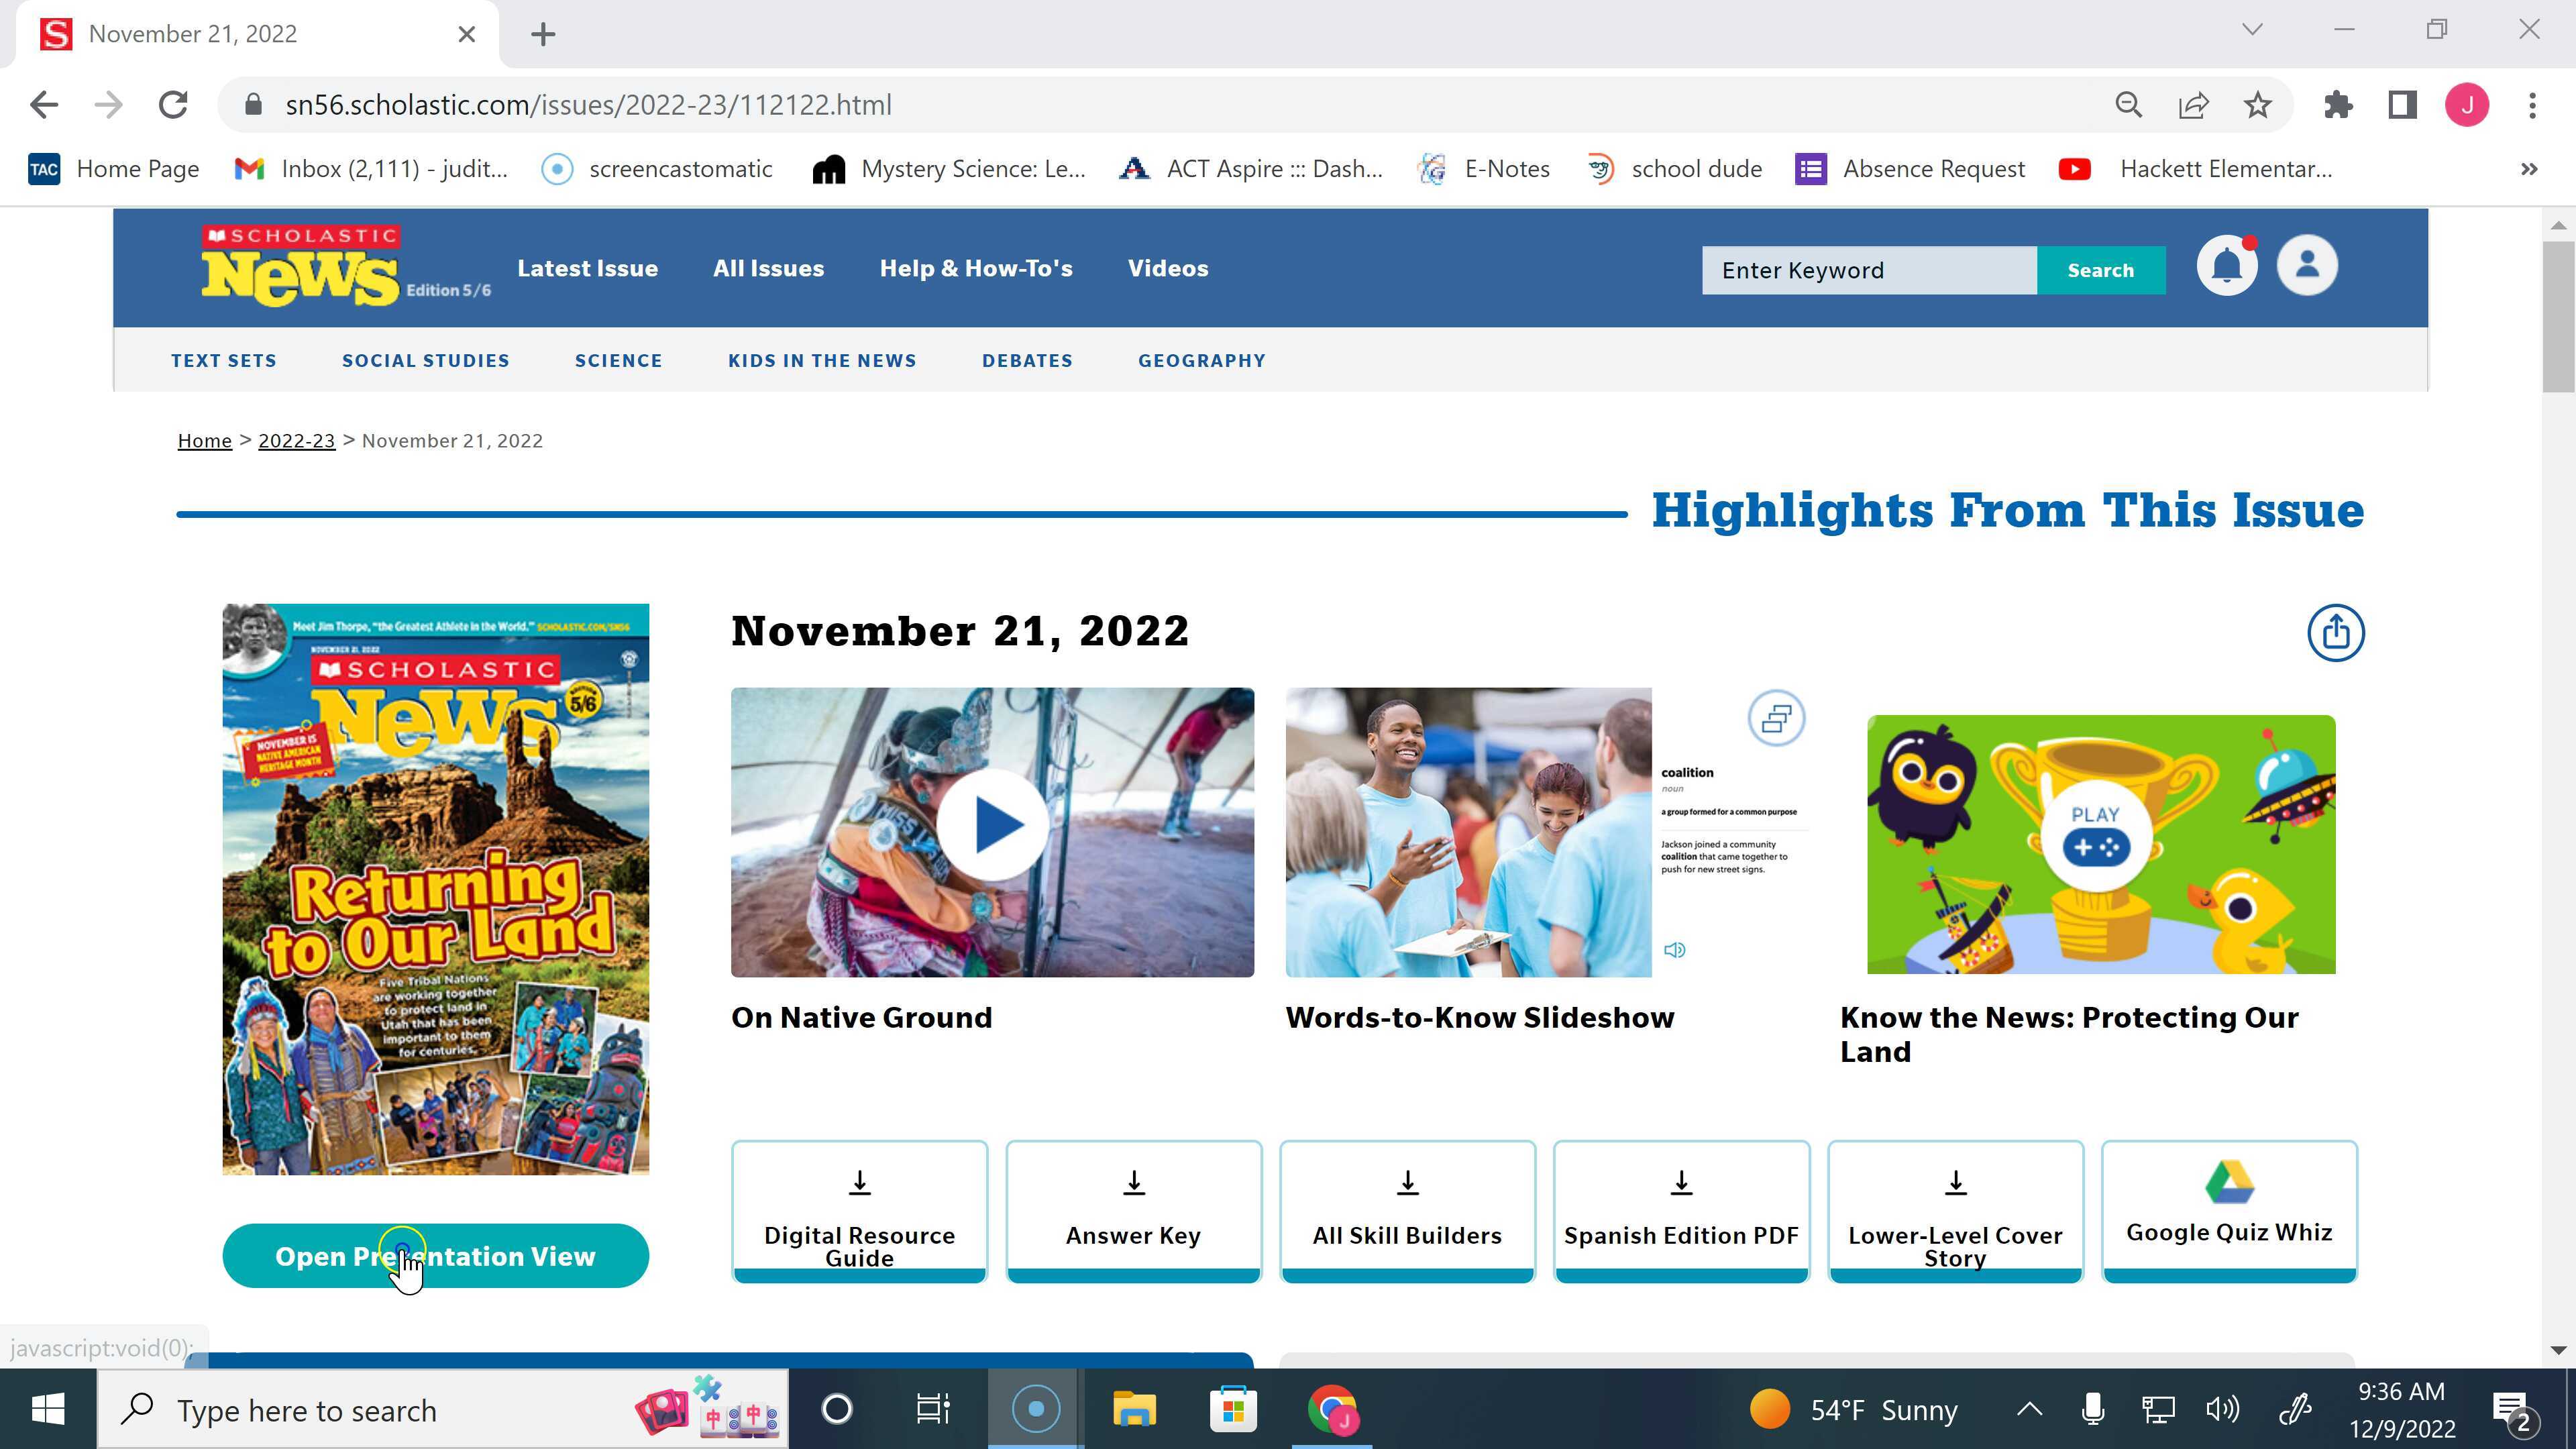
Task: Click the slideshow icon on Words-to-Know
Action: point(1776,718)
